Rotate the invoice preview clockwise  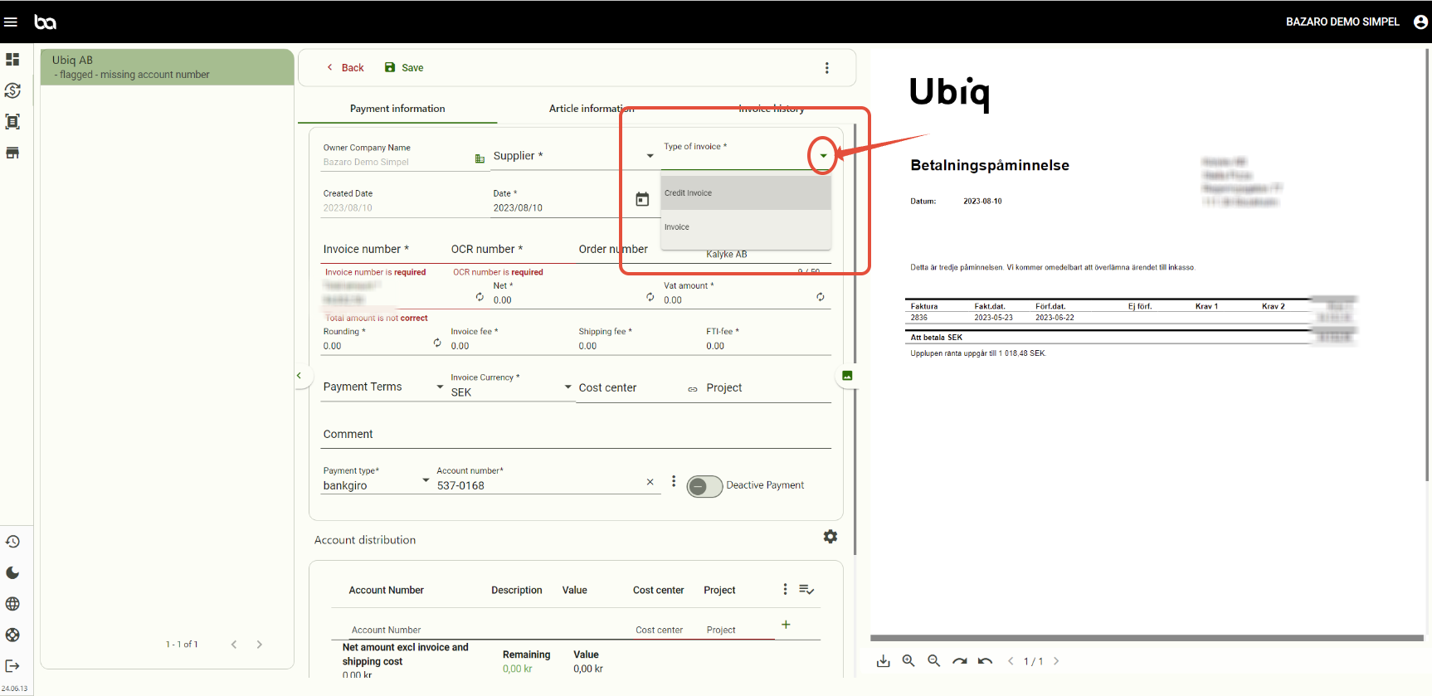pyautogui.click(x=960, y=661)
